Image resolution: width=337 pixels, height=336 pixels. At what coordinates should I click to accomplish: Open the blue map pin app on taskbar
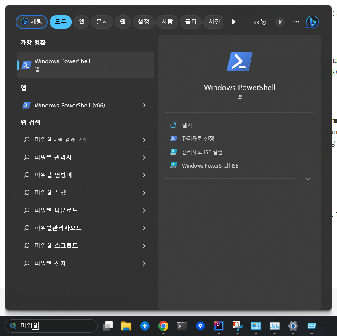tap(201, 326)
